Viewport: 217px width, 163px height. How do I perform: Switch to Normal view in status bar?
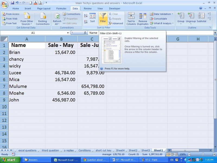[x=168, y=154]
